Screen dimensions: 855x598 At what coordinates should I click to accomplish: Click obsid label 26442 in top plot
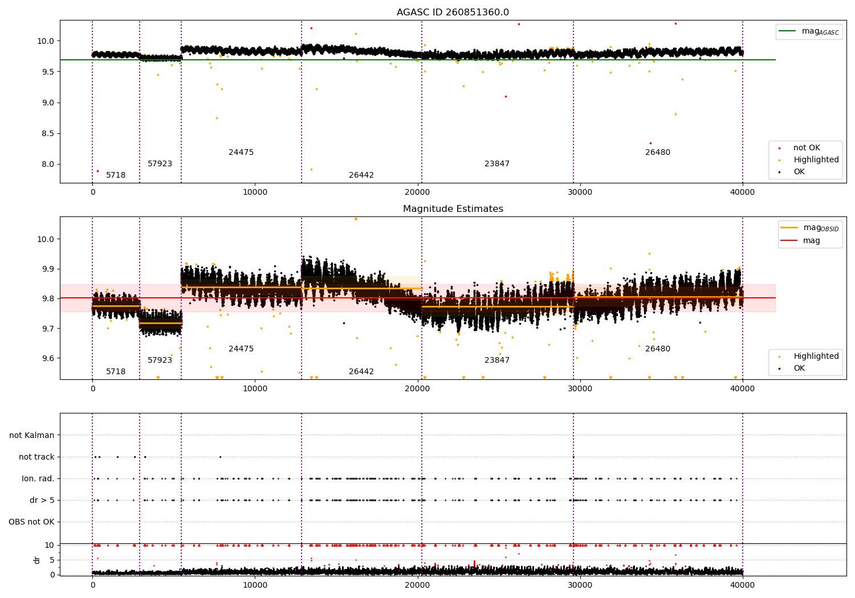coord(361,175)
